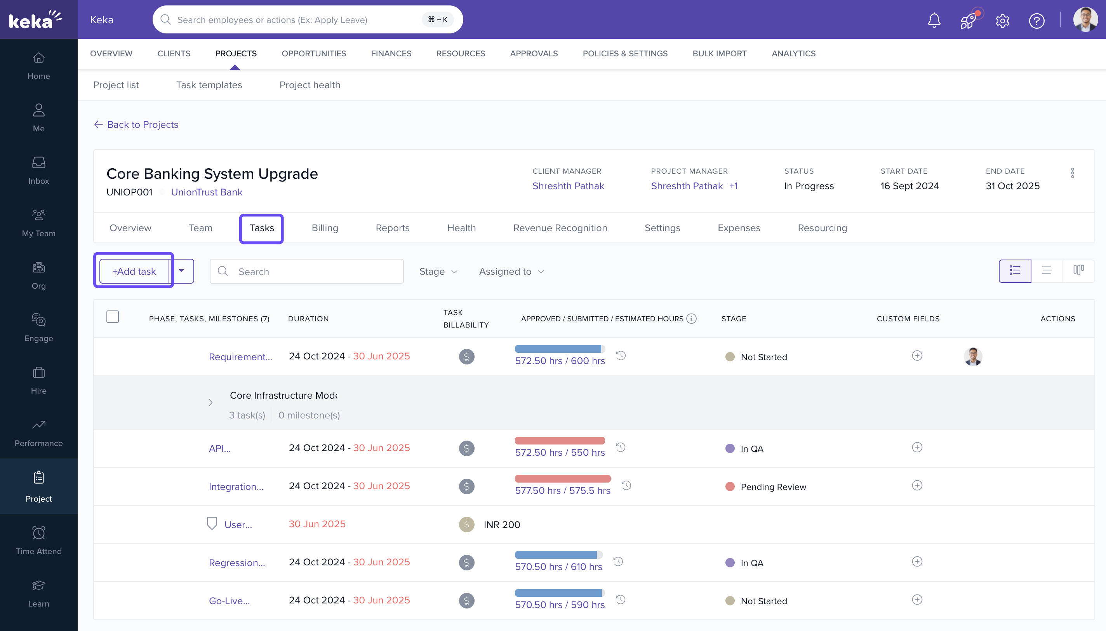Open the Task templates tab
The height and width of the screenshot is (631, 1106).
tap(209, 85)
